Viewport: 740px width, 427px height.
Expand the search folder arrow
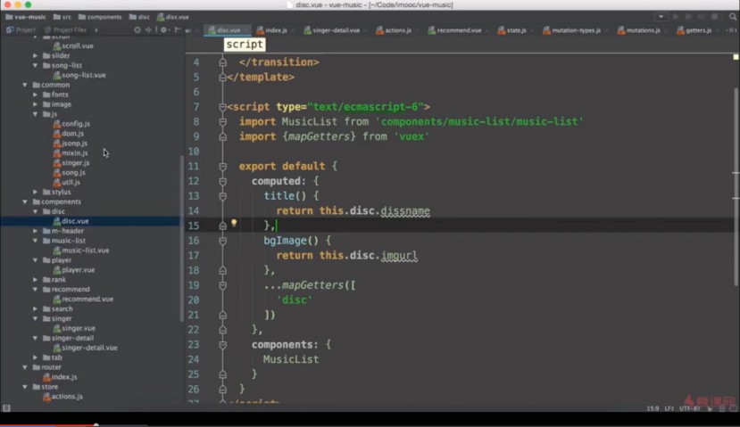point(36,308)
